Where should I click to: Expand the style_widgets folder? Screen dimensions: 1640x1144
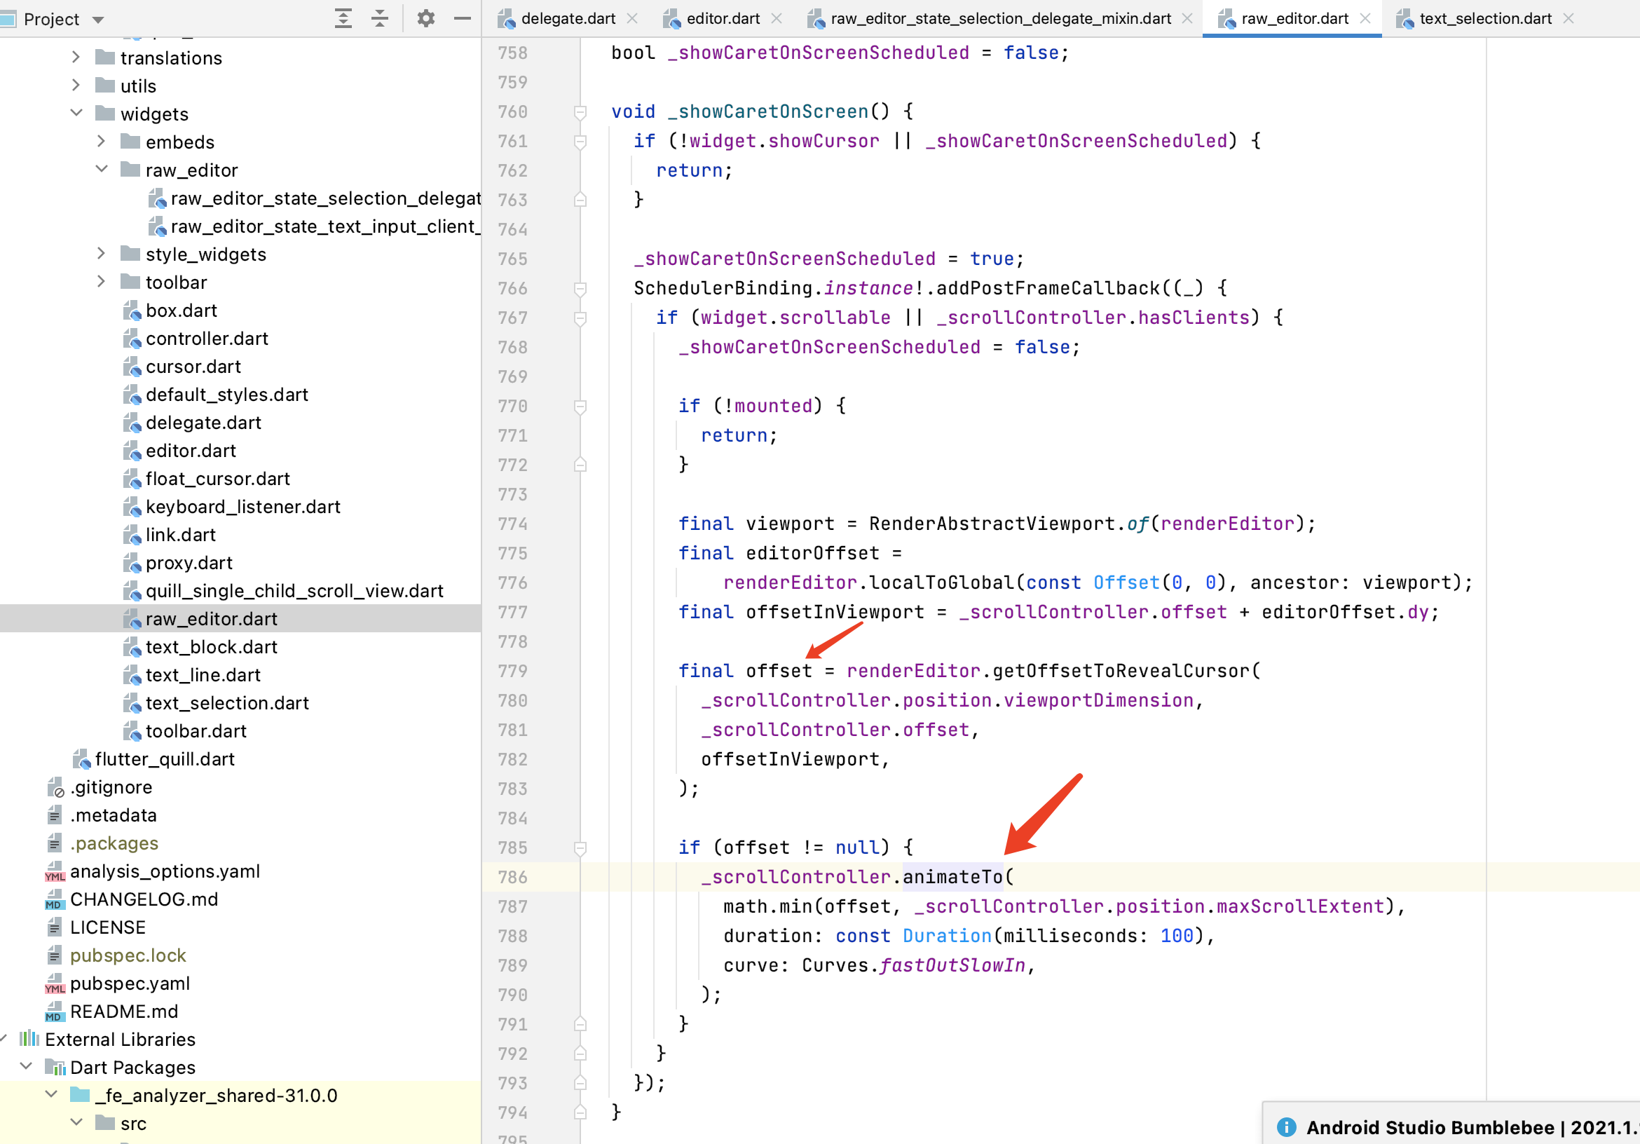coord(102,254)
